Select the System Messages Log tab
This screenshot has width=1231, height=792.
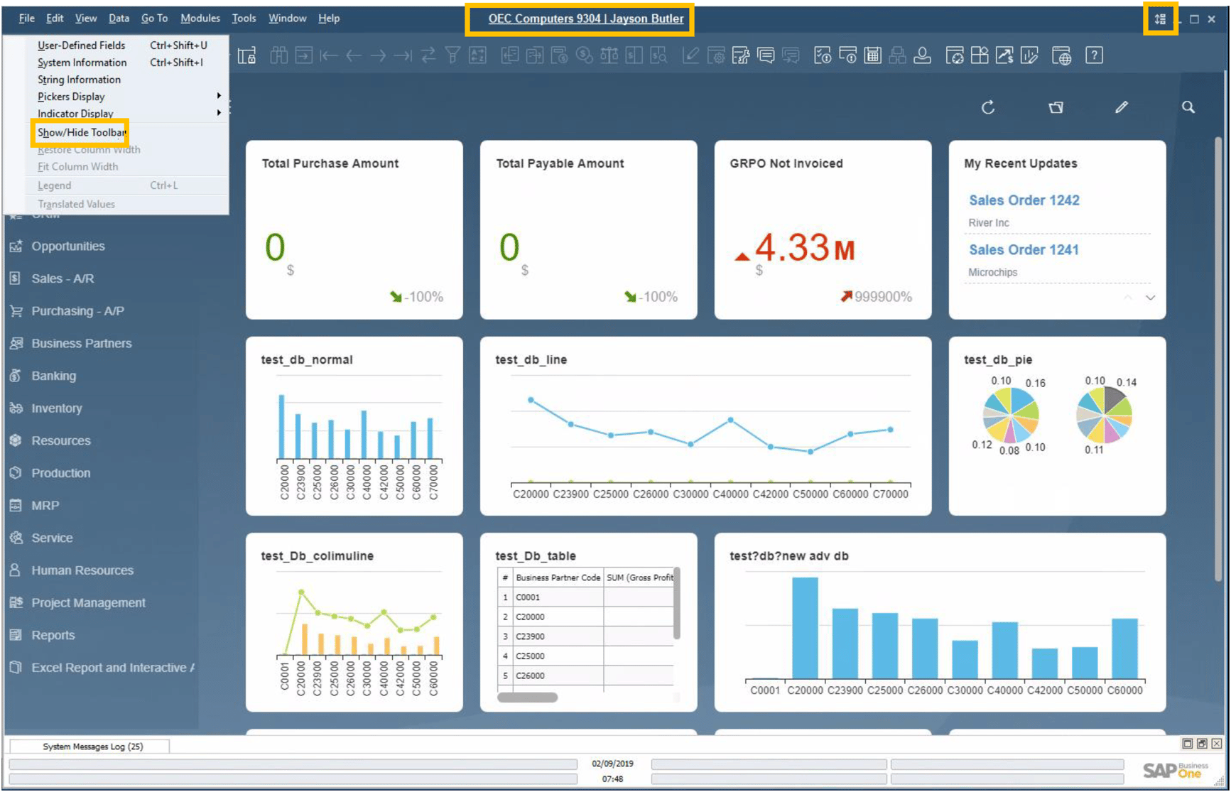coord(92,746)
